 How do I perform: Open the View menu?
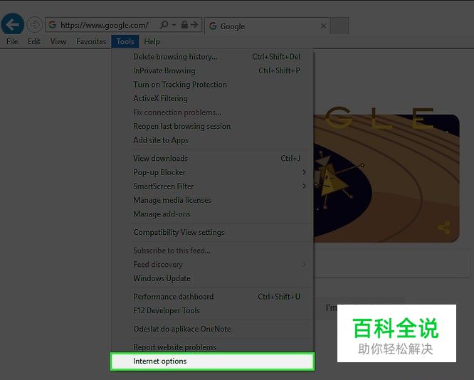click(x=58, y=42)
